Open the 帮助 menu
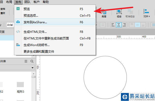This screenshot has height=101, width=155. pyautogui.click(x=46, y=2)
